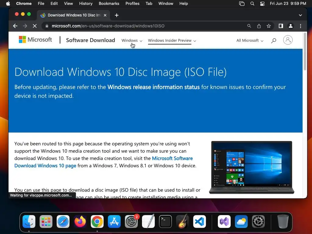
Task: Click the tab search chevron in Chrome
Action: click(x=300, y=15)
